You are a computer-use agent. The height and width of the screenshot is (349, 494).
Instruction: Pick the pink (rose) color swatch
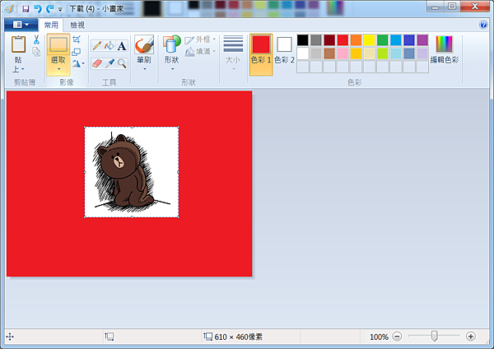coord(343,54)
